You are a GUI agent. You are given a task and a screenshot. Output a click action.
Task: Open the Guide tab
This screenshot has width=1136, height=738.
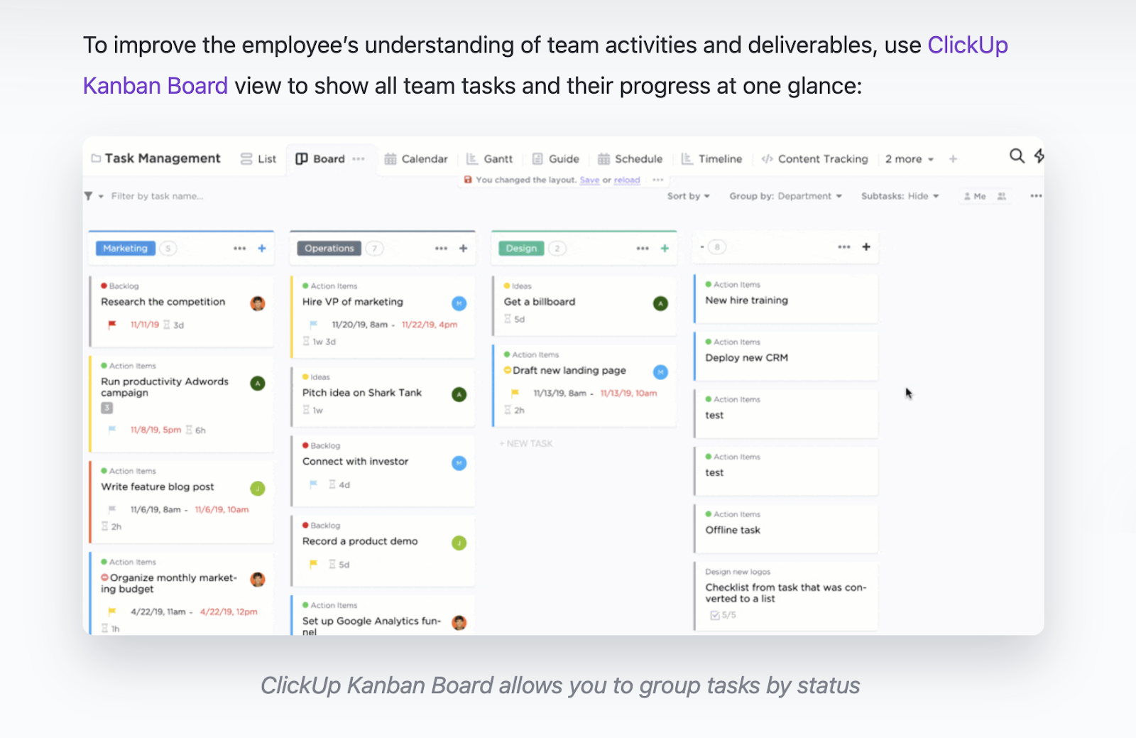point(556,159)
